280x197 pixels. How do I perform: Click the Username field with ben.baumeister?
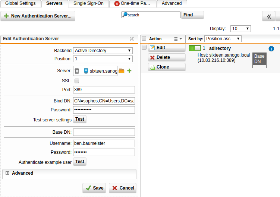tap(104, 143)
